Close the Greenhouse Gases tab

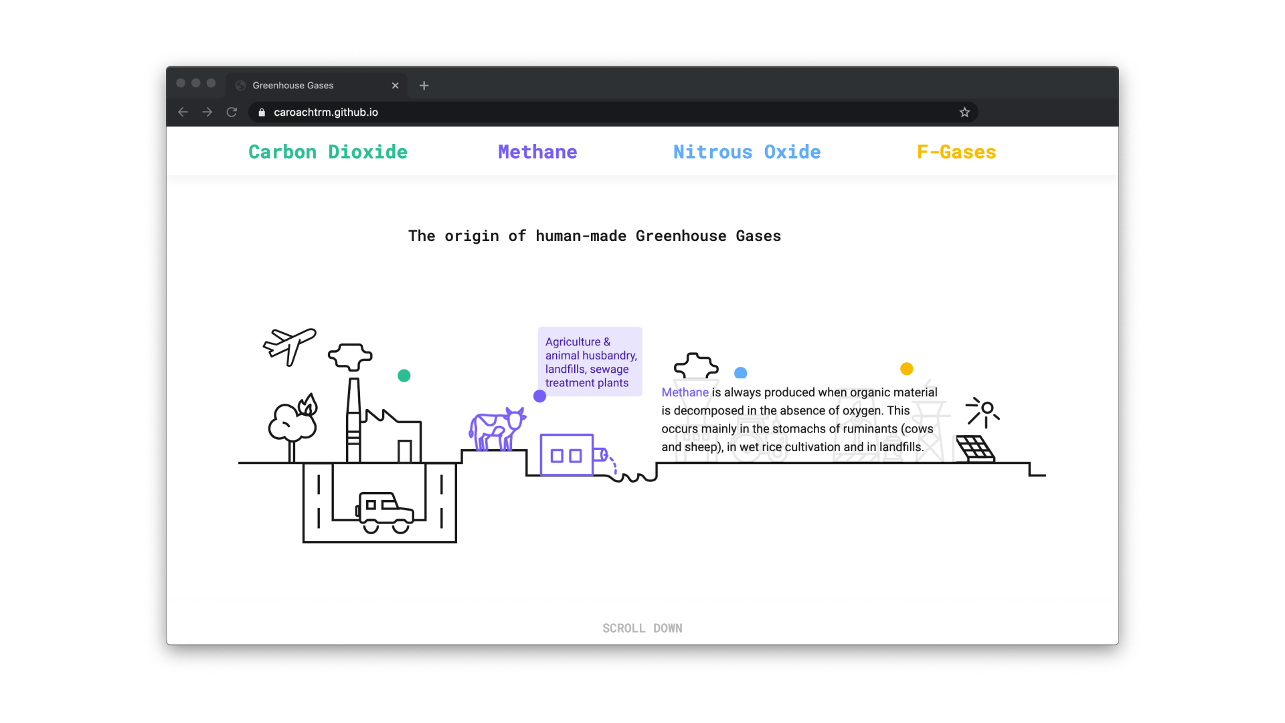[x=395, y=86]
